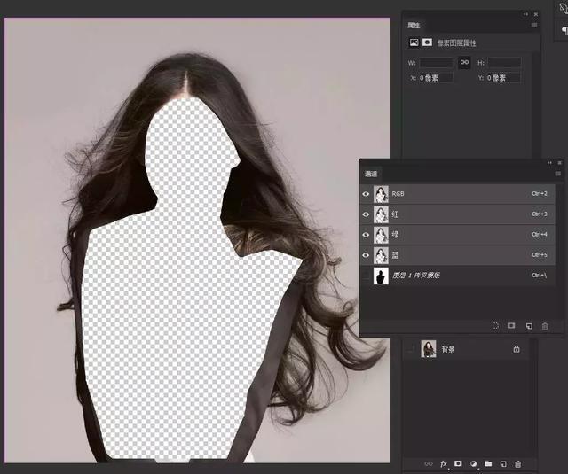Show the 图层 1 拷贝蒙版 channel
The width and height of the screenshot is (568, 474).
pyautogui.click(x=367, y=276)
